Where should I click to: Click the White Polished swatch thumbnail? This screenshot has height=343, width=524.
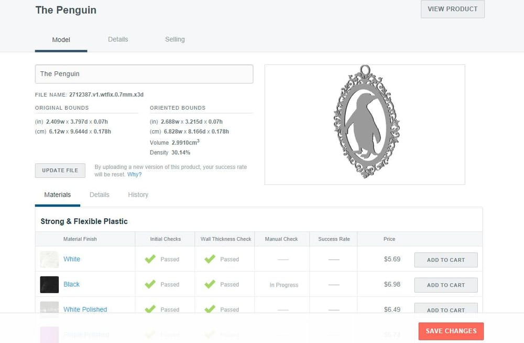click(x=49, y=307)
